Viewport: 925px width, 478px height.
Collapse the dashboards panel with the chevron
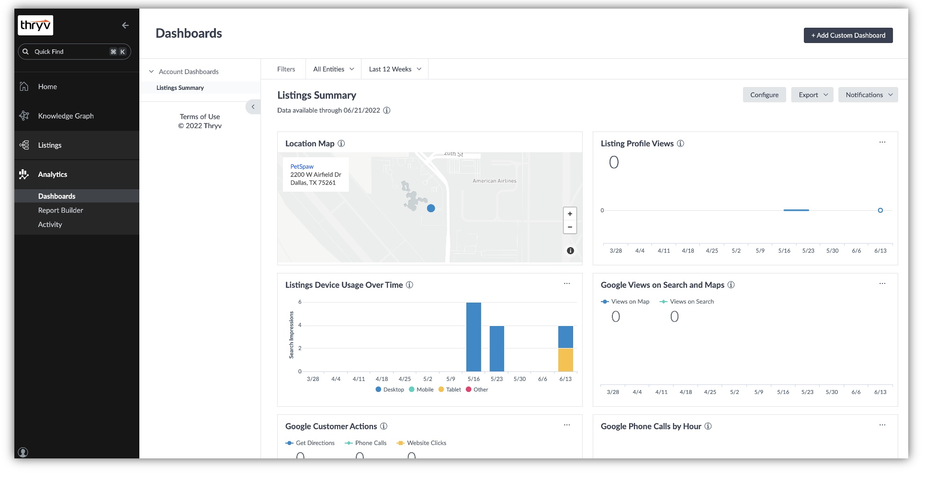(x=253, y=107)
